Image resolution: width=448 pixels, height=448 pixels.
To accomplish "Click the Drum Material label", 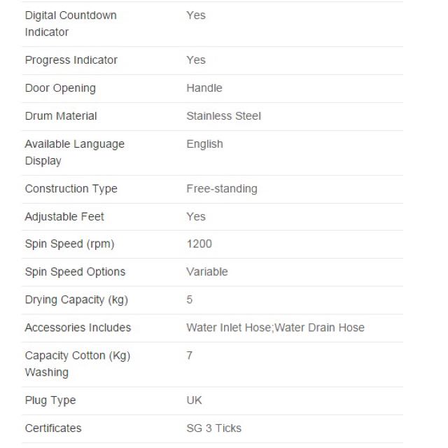I will pyautogui.click(x=61, y=116).
